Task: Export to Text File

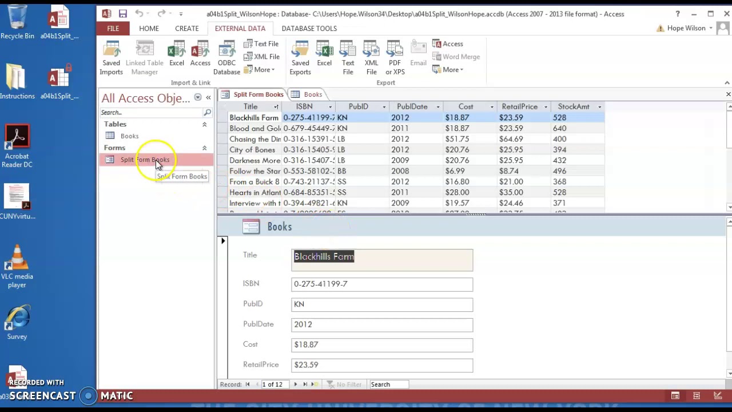Action: pos(348,58)
